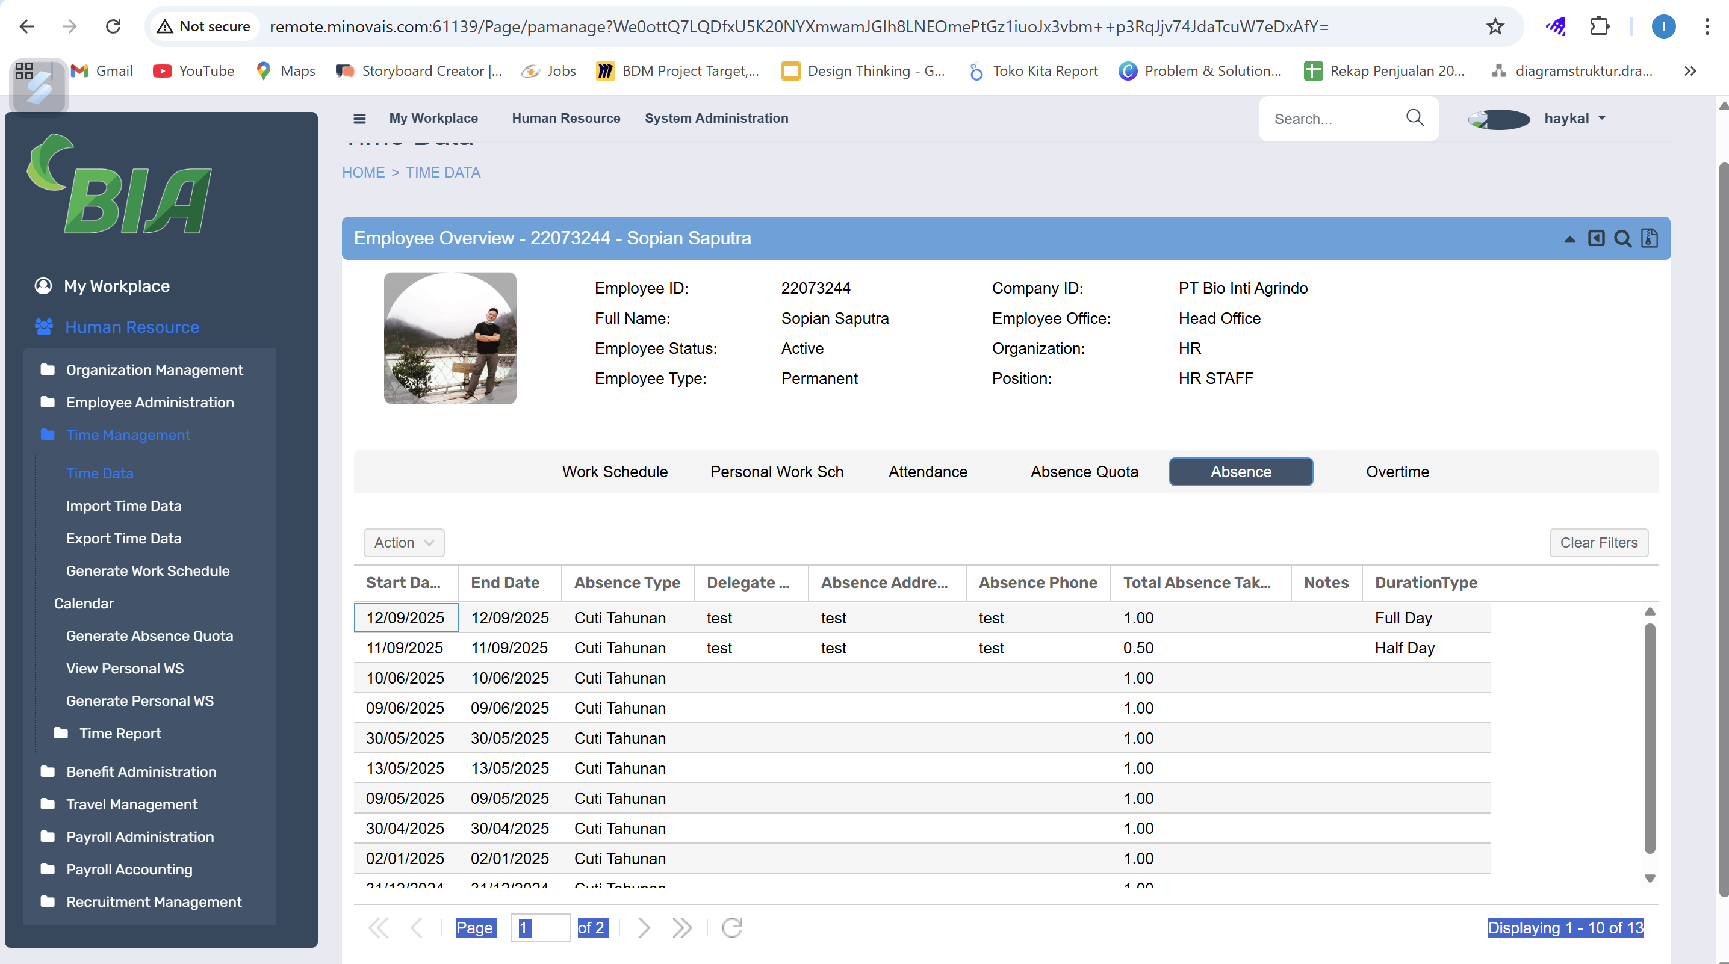Open View Personal WS in sidebar

(x=125, y=668)
